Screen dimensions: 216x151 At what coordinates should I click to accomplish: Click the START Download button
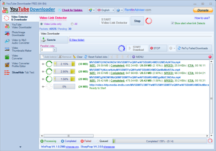click(137, 48)
